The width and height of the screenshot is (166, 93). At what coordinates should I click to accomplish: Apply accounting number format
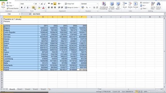(82, 7)
